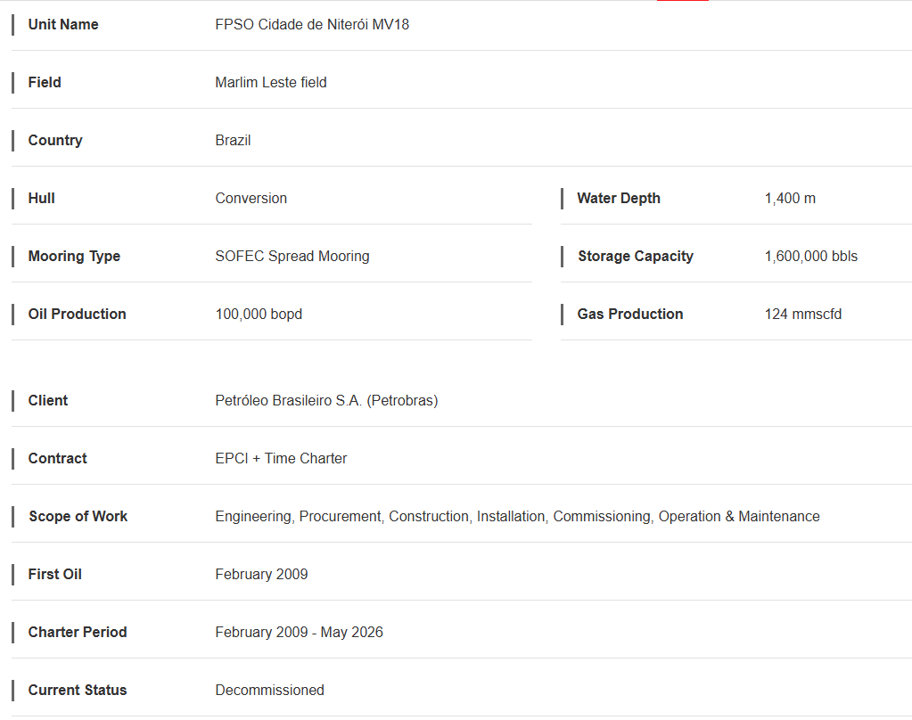912x720 pixels.
Task: Click the Scope of Work description text
Action: click(517, 517)
